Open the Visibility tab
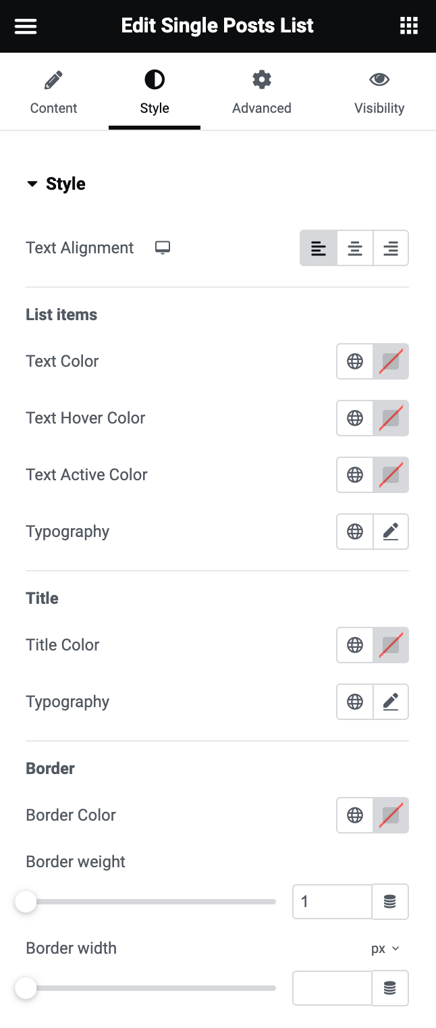This screenshot has width=436, height=1028. (x=379, y=91)
